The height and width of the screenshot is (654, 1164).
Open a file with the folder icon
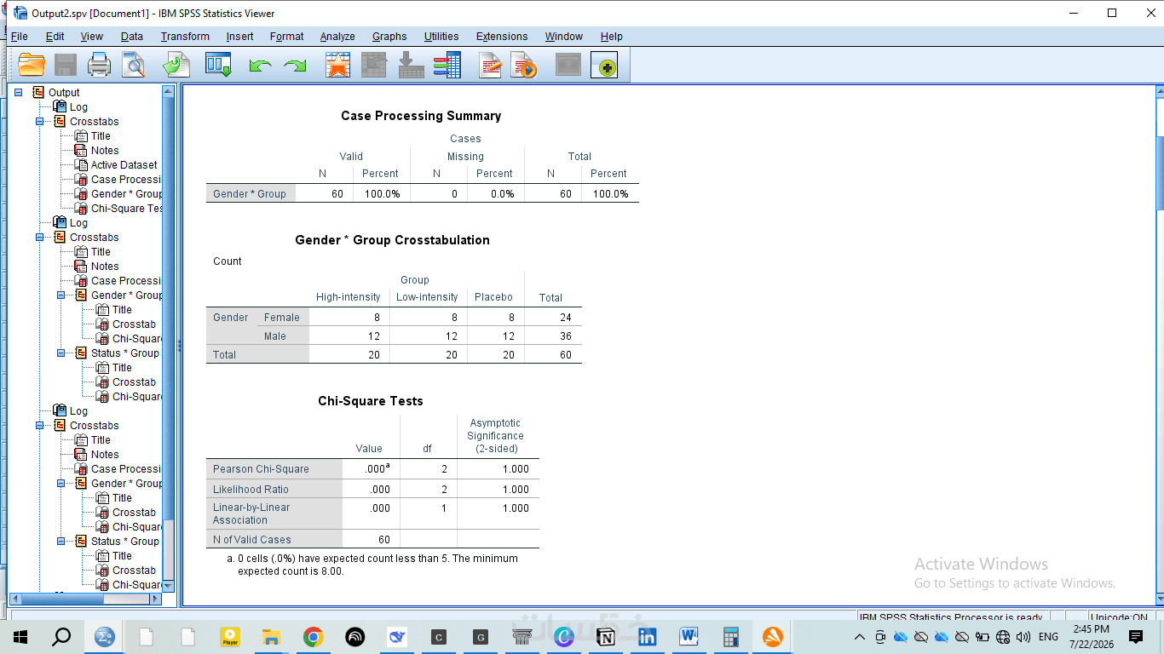pos(32,65)
